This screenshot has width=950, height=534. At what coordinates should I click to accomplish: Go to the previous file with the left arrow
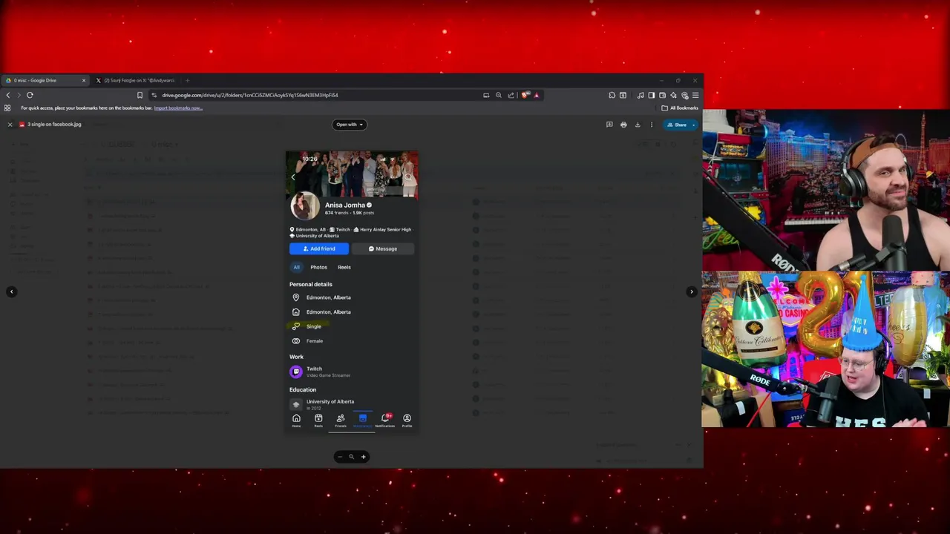coord(11,291)
